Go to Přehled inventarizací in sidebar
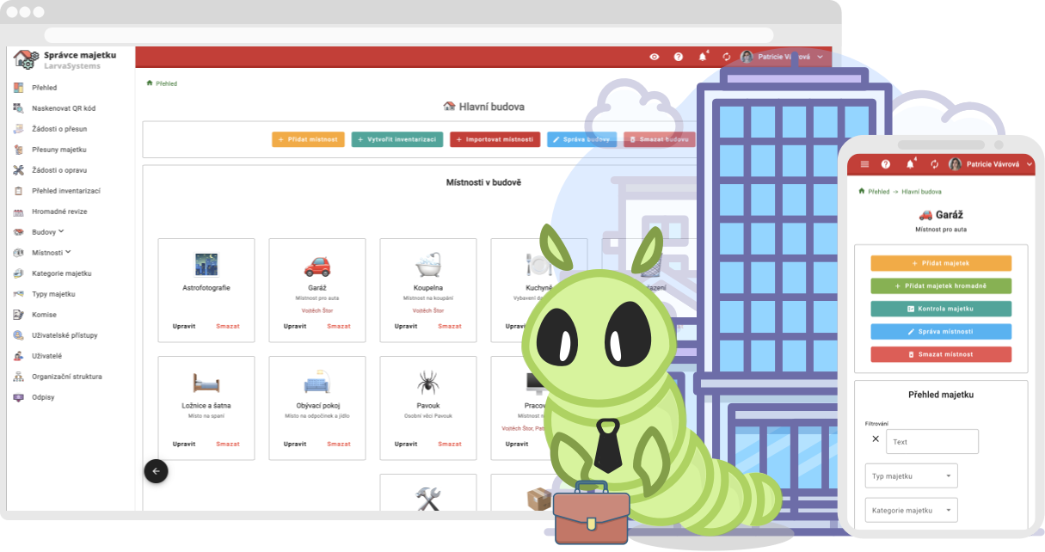1045x552 pixels. coord(65,191)
